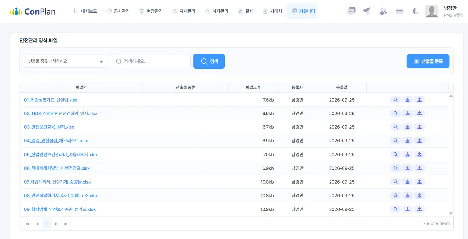Click the 1 - 9 of 9 items text
This screenshot has width=468, height=239.
(x=435, y=223)
